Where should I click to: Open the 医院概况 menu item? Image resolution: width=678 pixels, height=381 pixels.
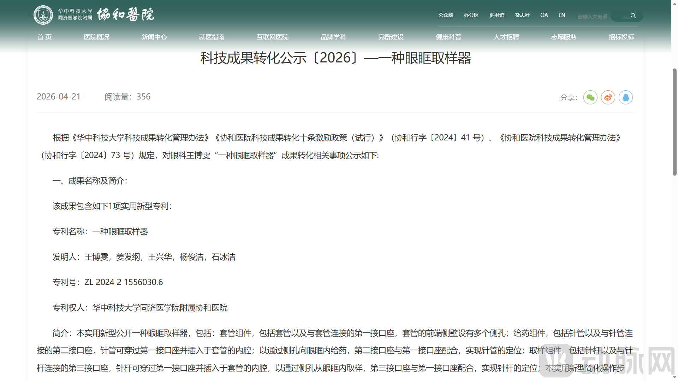coord(96,37)
